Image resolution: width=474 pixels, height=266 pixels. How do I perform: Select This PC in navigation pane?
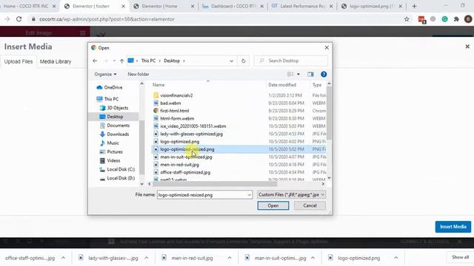pos(107,99)
